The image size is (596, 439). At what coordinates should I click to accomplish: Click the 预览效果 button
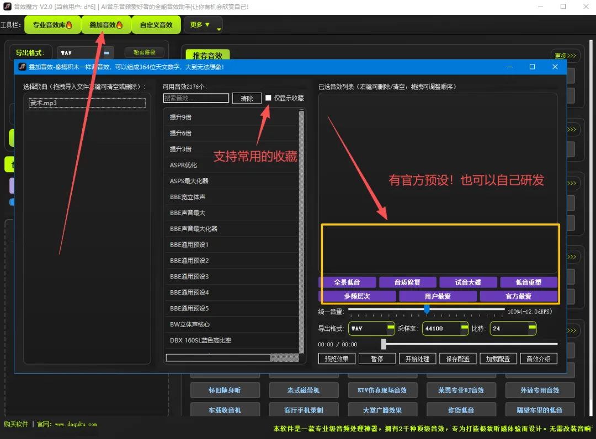click(x=337, y=359)
